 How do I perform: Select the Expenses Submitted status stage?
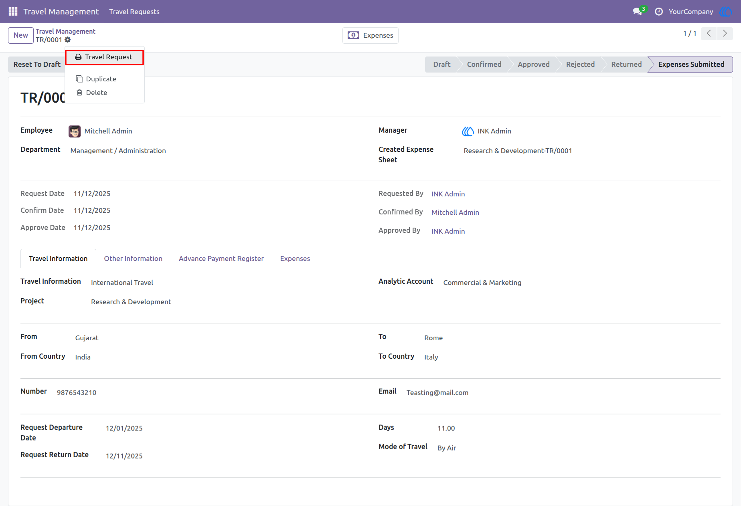tap(691, 65)
